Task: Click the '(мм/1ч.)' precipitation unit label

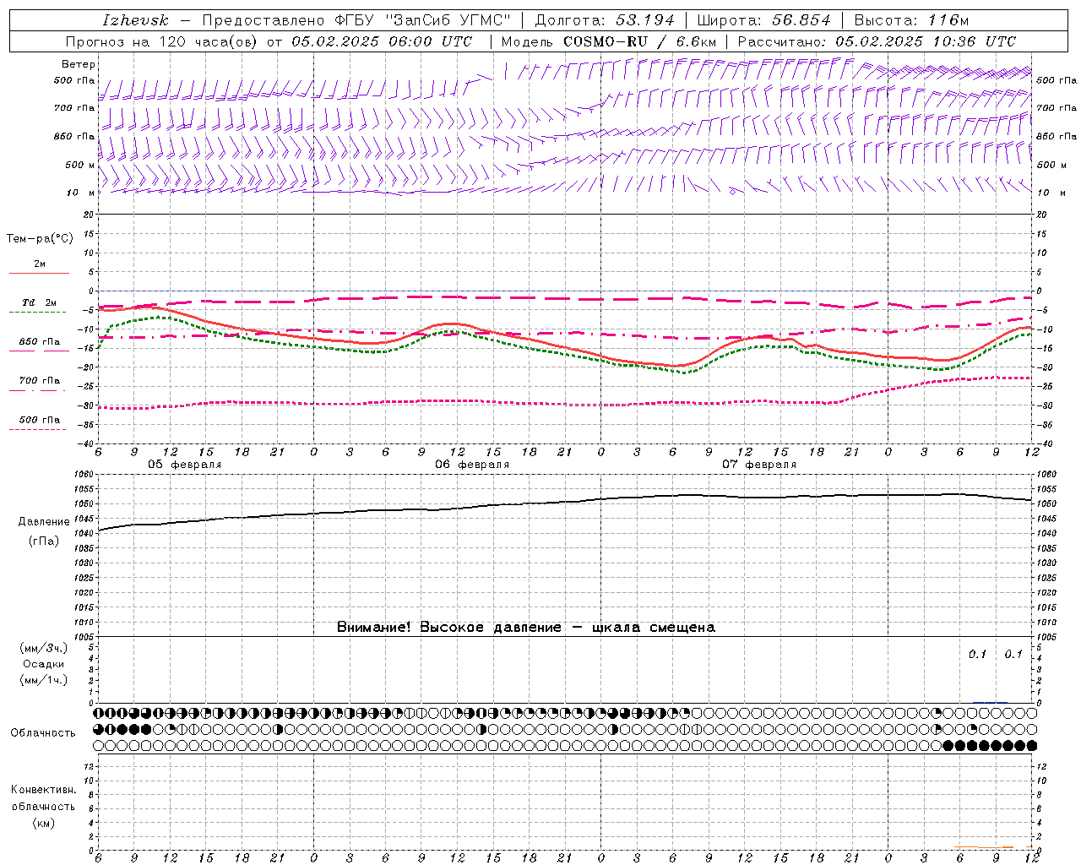Action: (44, 681)
